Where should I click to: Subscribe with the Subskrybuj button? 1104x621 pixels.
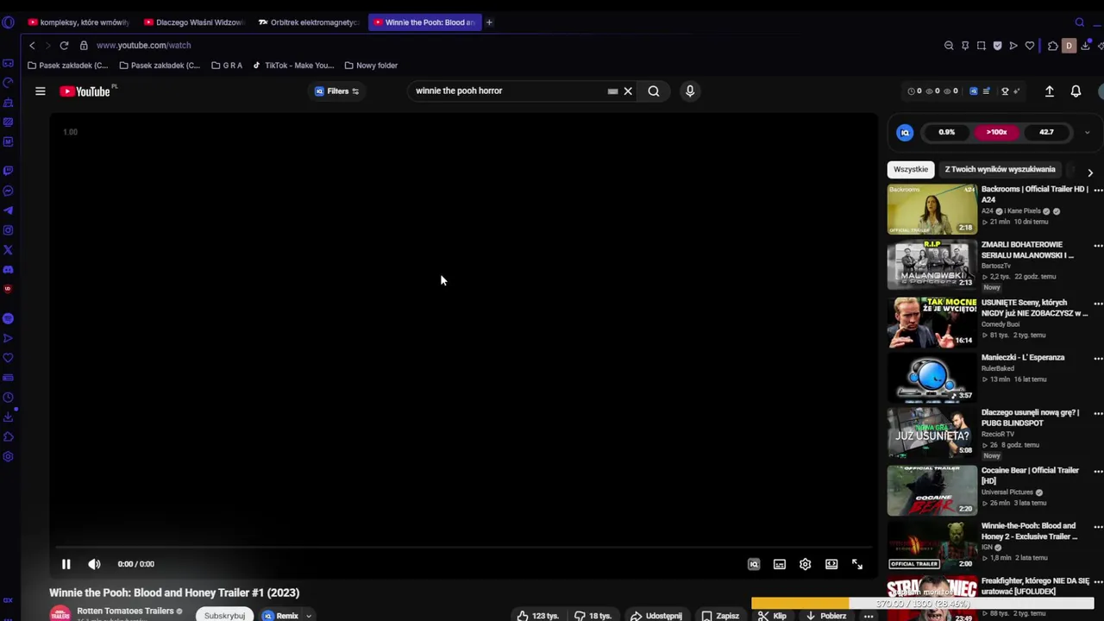(224, 616)
